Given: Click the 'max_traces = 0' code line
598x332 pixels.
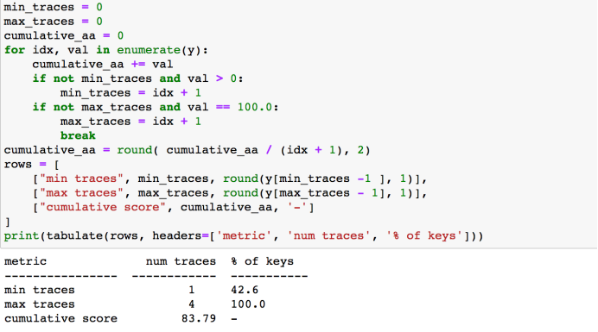Looking at the screenshot, I should (x=53, y=22).
